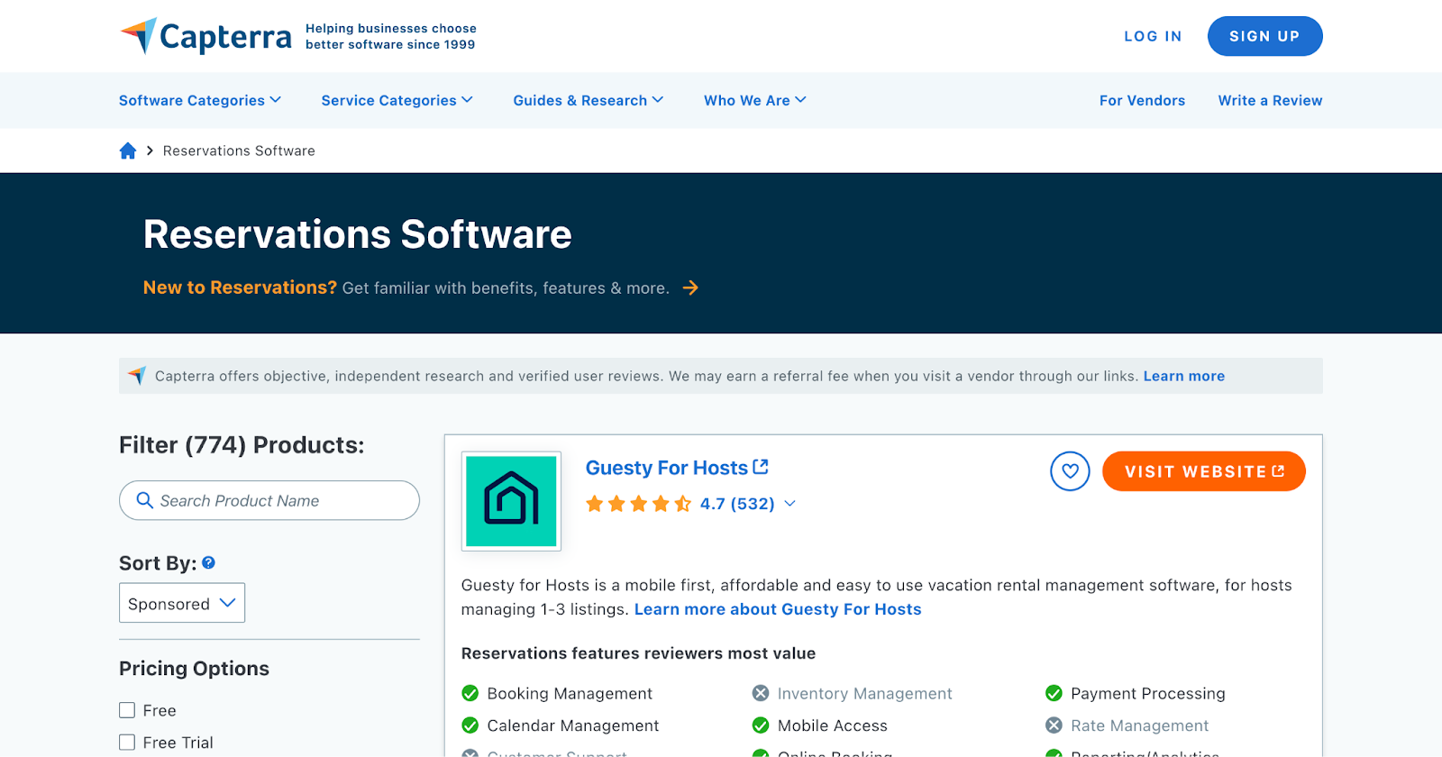1442x757 pixels.
Task: Click the star rating for Guesty For Hosts
Action: tap(638, 504)
